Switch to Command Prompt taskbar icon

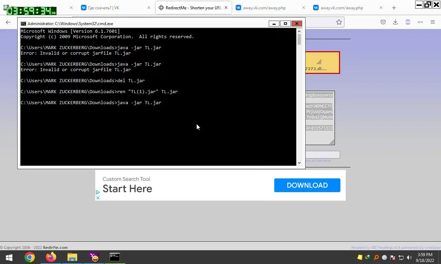[x=115, y=257]
